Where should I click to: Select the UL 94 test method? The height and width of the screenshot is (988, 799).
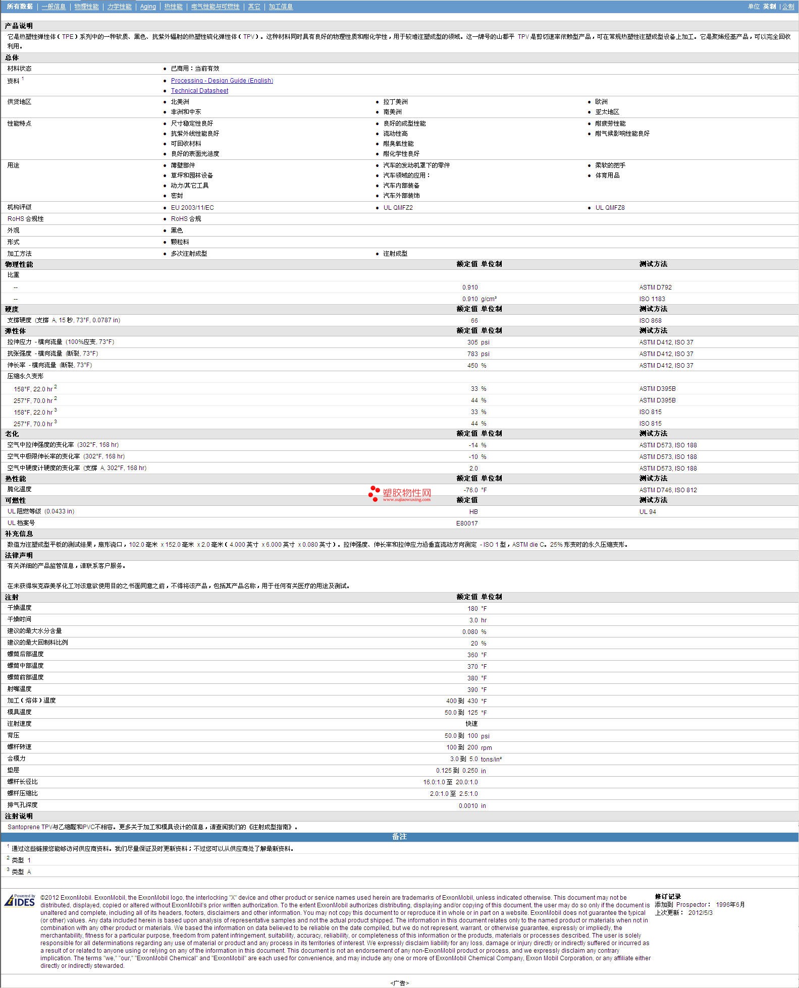[x=648, y=512]
